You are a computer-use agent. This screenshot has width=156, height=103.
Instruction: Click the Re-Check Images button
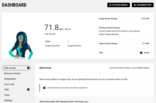click(x=119, y=5)
